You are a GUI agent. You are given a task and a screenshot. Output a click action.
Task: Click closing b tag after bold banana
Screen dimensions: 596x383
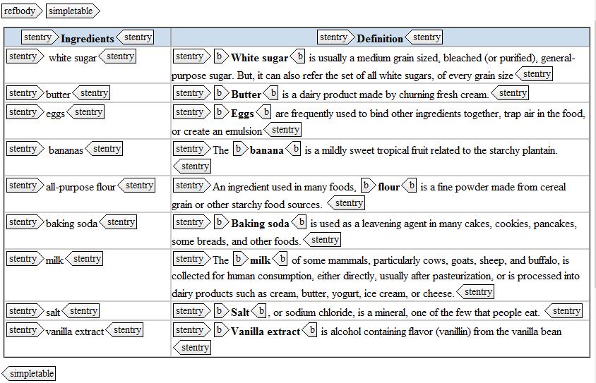pyautogui.click(x=293, y=148)
